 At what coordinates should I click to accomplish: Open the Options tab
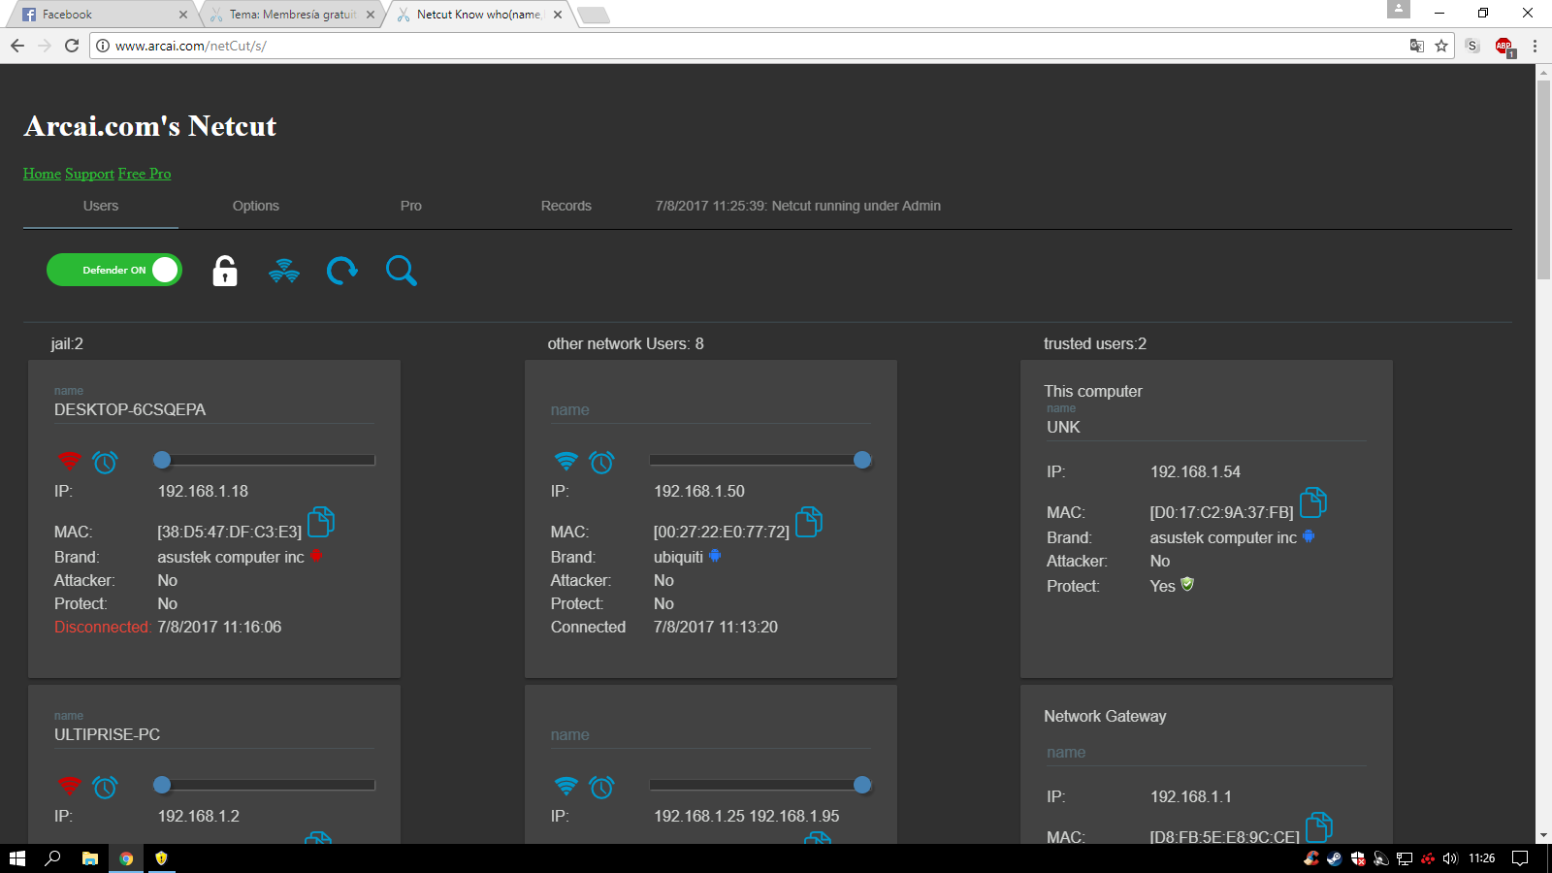coord(255,206)
